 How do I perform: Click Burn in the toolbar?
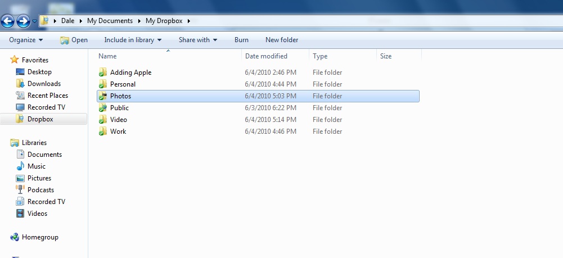pos(241,40)
